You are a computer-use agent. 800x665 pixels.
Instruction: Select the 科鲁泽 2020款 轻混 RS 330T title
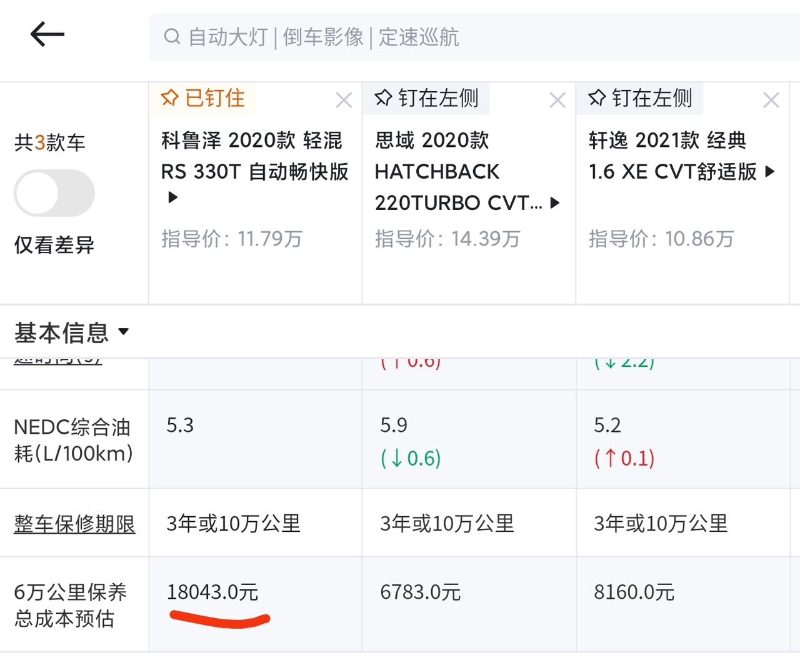(255, 156)
